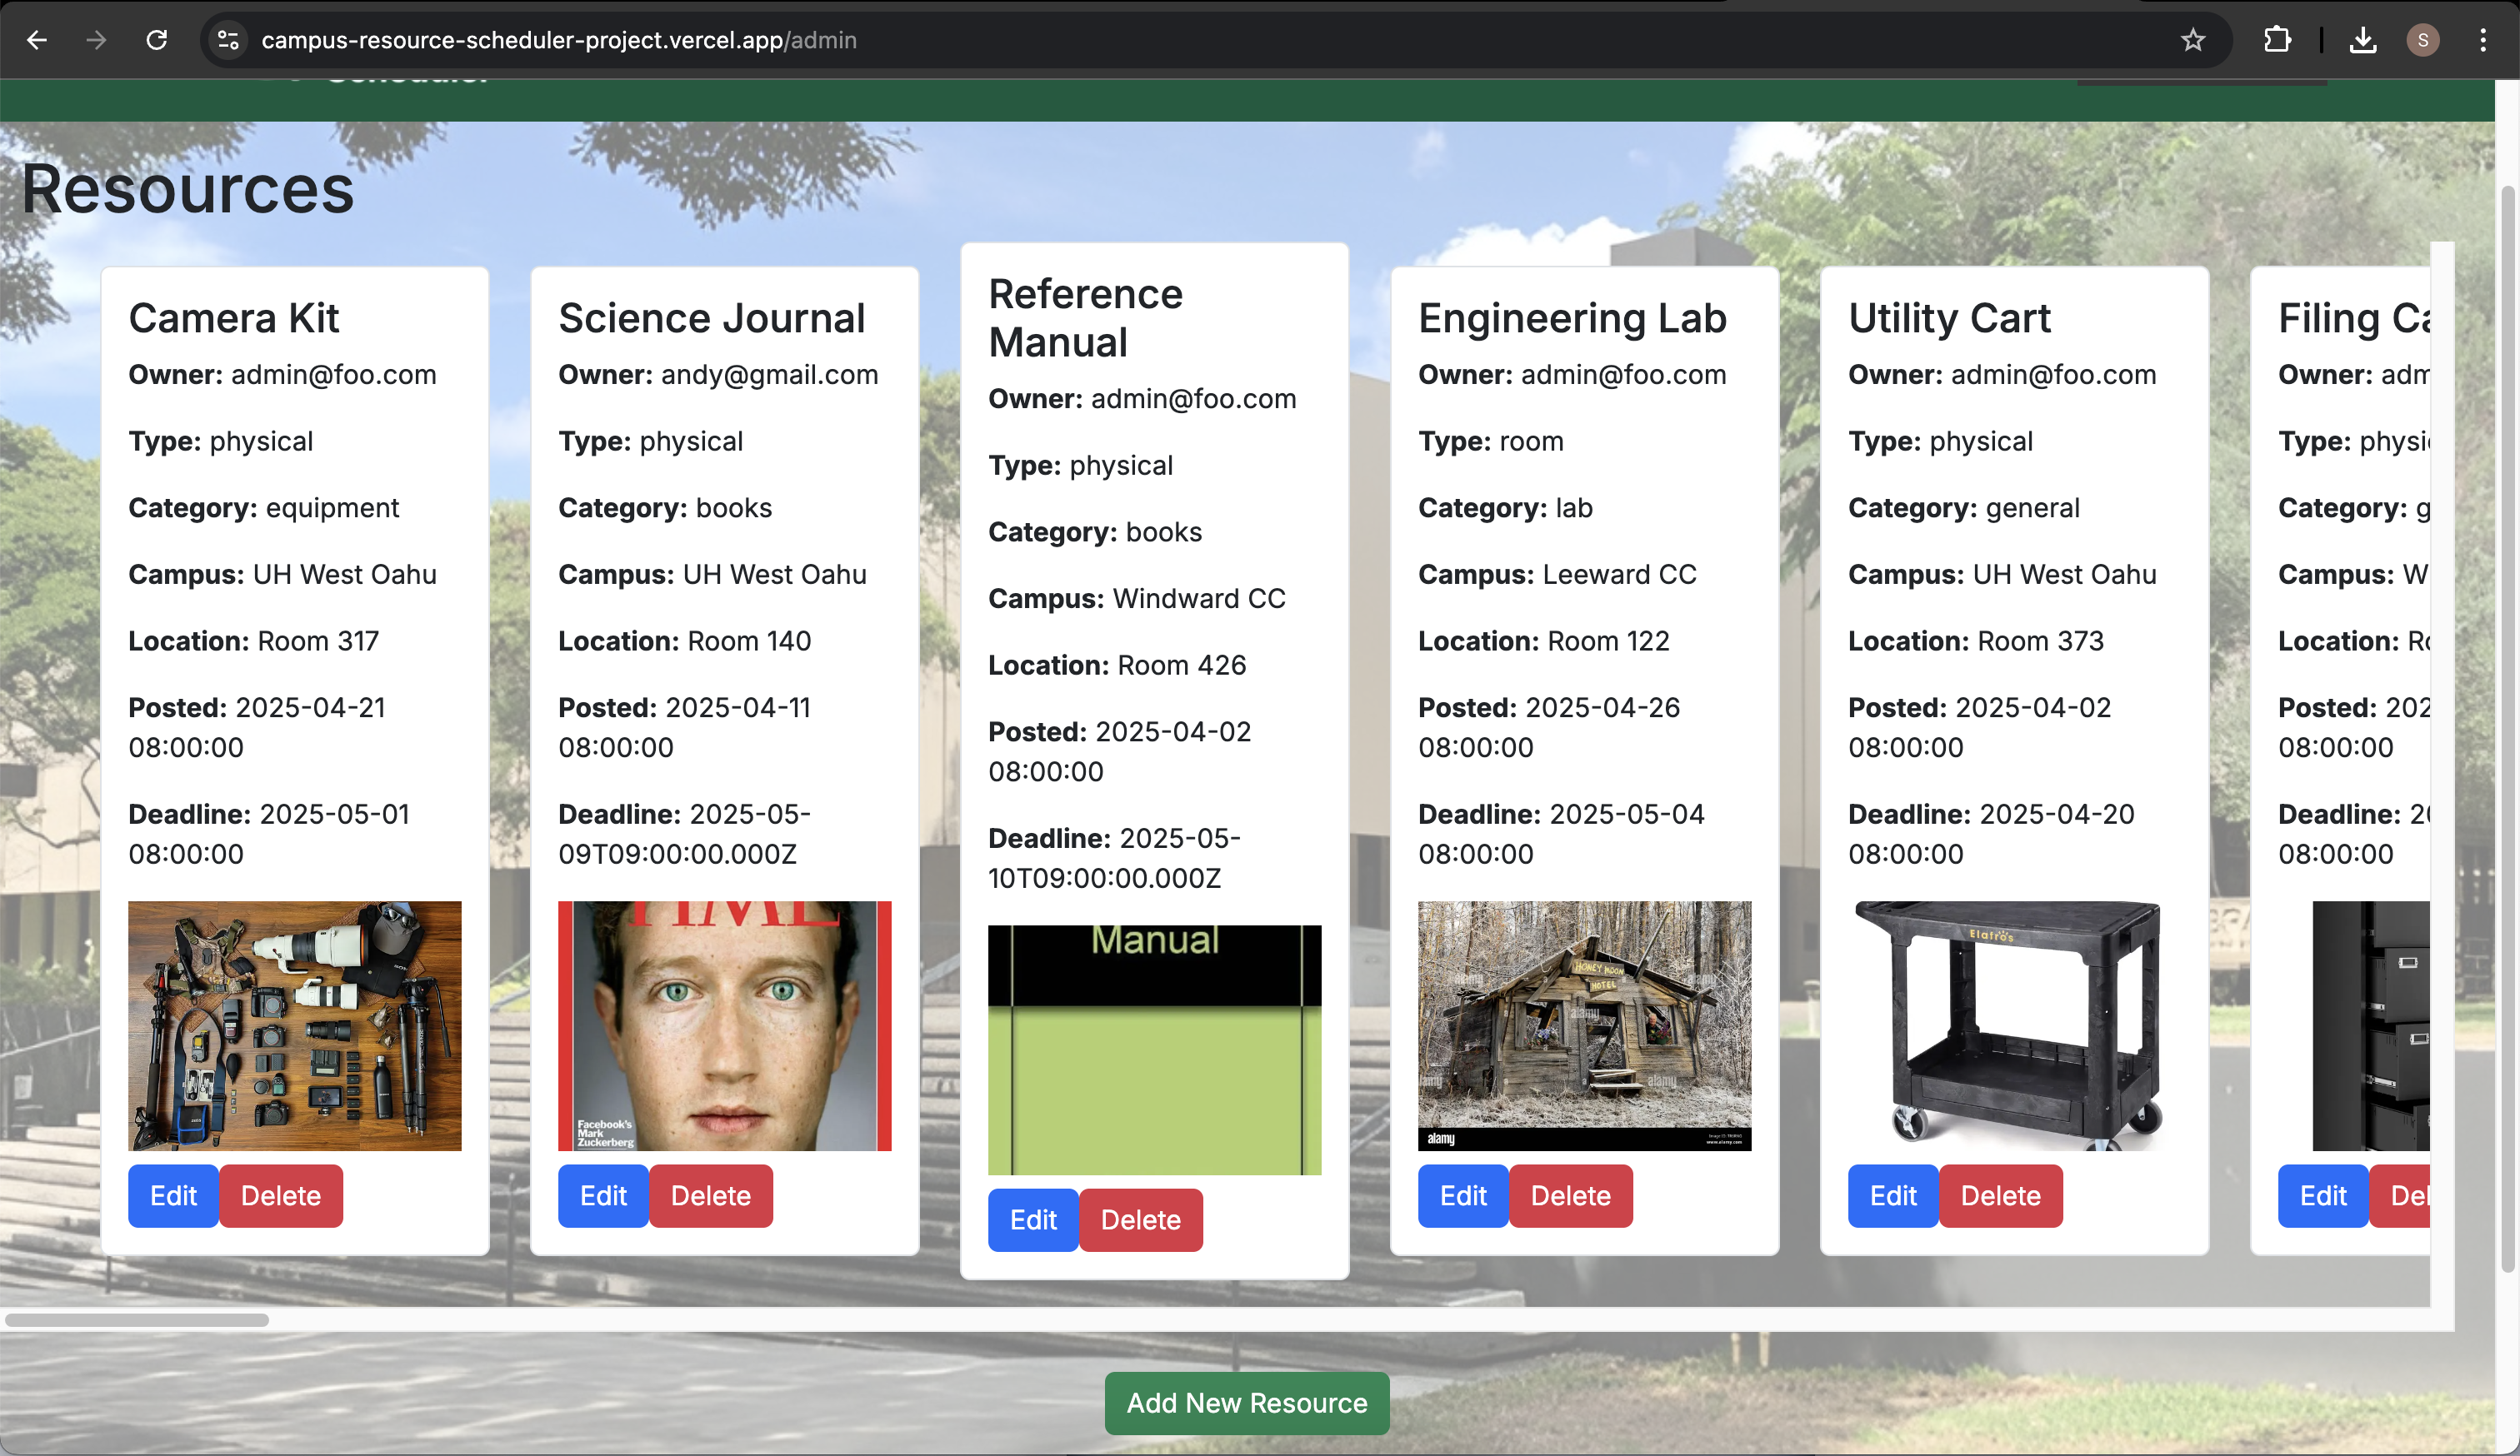Open the extensions puzzle icon

(x=2277, y=40)
